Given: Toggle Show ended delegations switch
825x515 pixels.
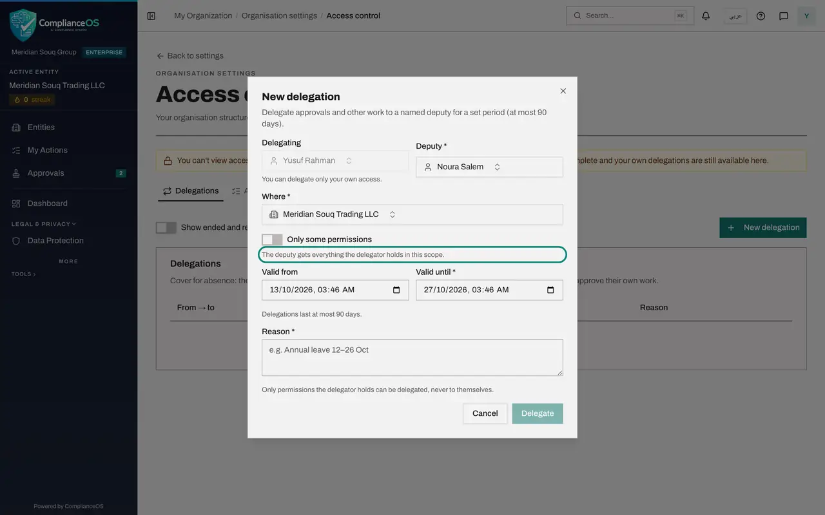Looking at the screenshot, I should pos(166,228).
